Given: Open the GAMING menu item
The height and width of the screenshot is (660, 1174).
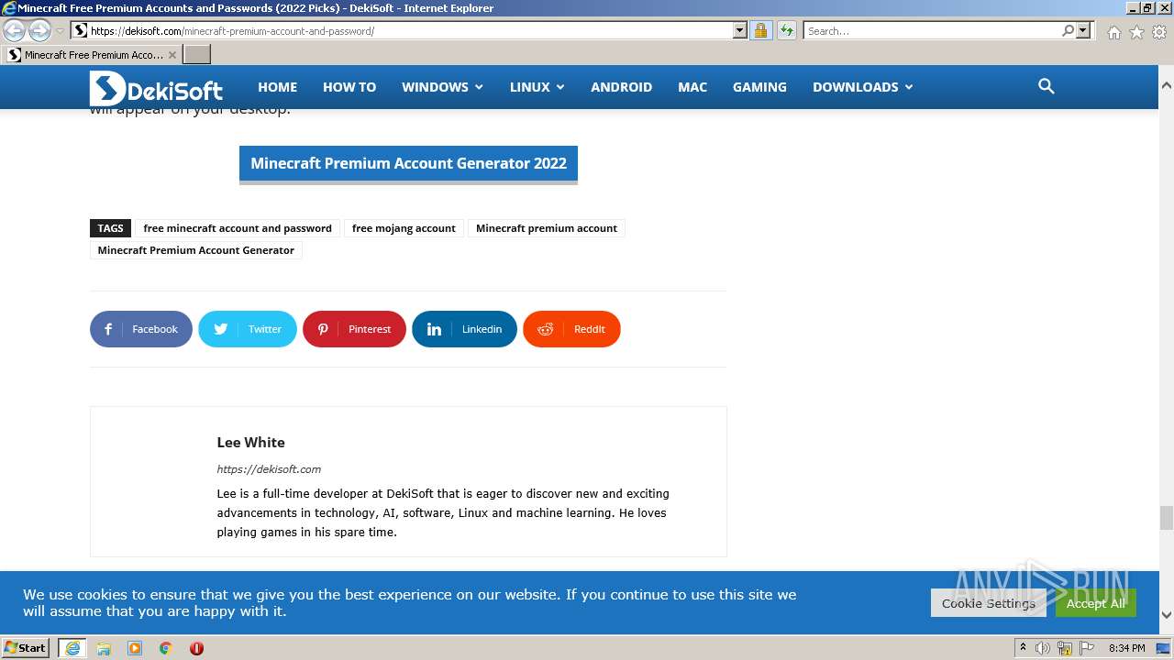Looking at the screenshot, I should (759, 87).
